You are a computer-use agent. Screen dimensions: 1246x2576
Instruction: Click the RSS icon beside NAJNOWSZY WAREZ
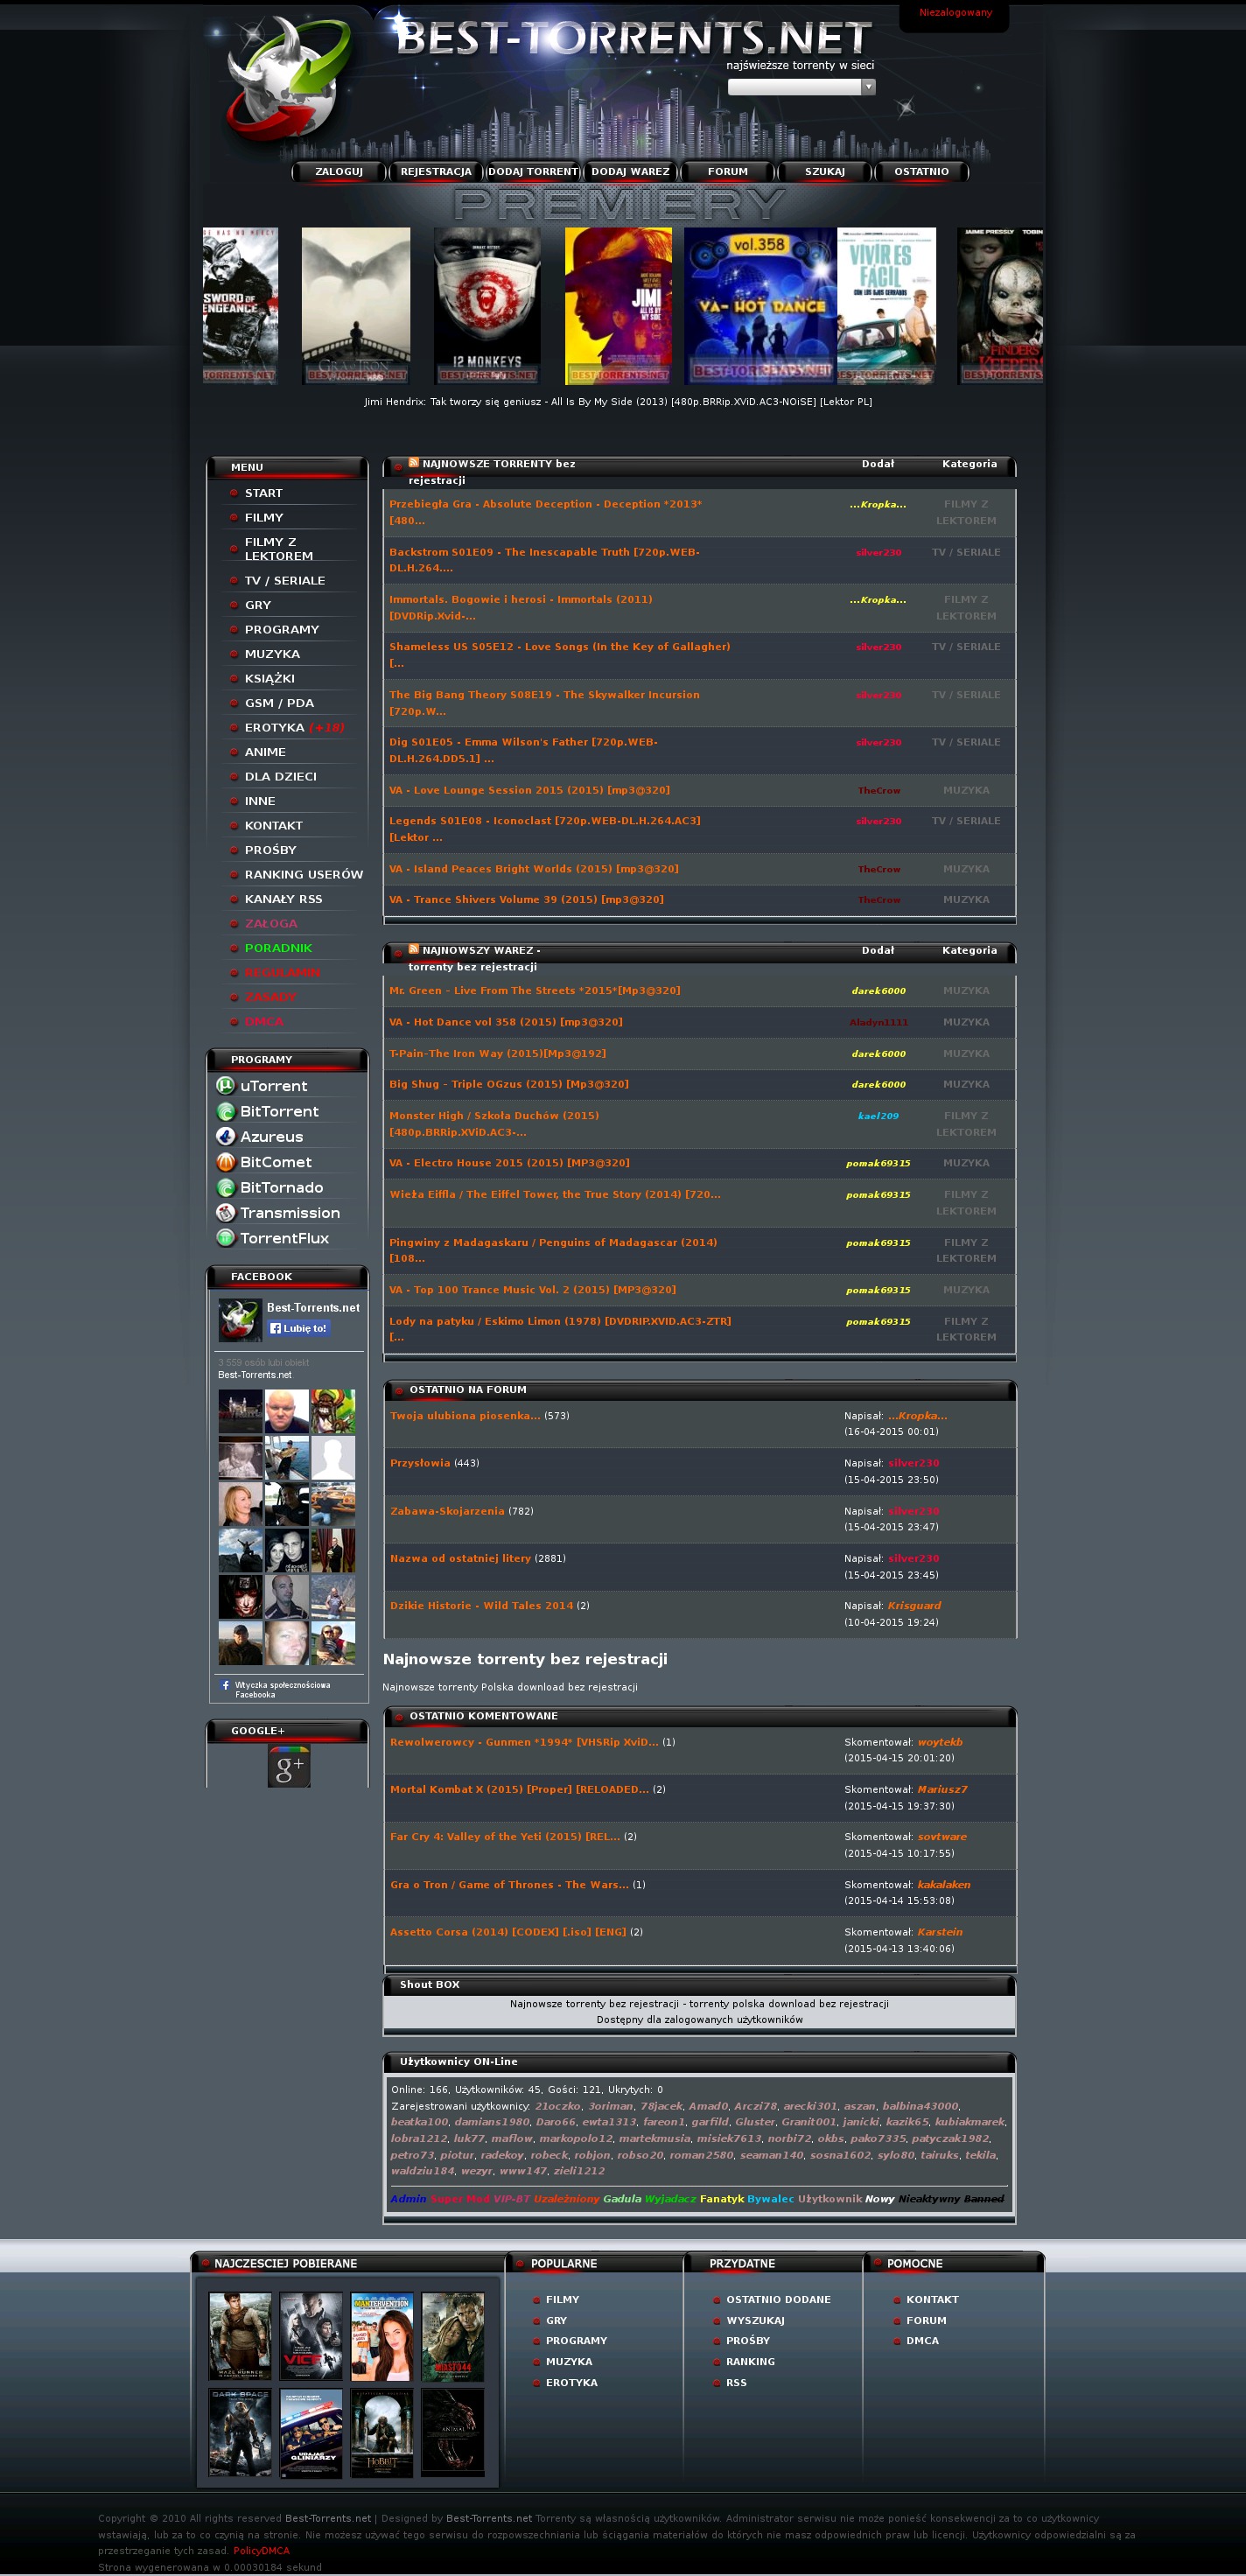(413, 949)
